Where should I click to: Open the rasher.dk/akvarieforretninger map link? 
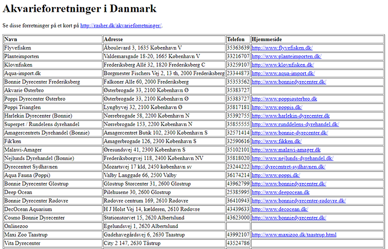click(121, 25)
